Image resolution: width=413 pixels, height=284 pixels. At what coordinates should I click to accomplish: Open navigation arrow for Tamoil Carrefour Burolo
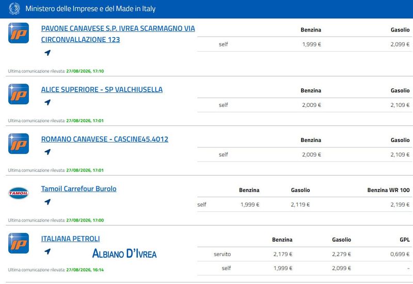point(47,202)
